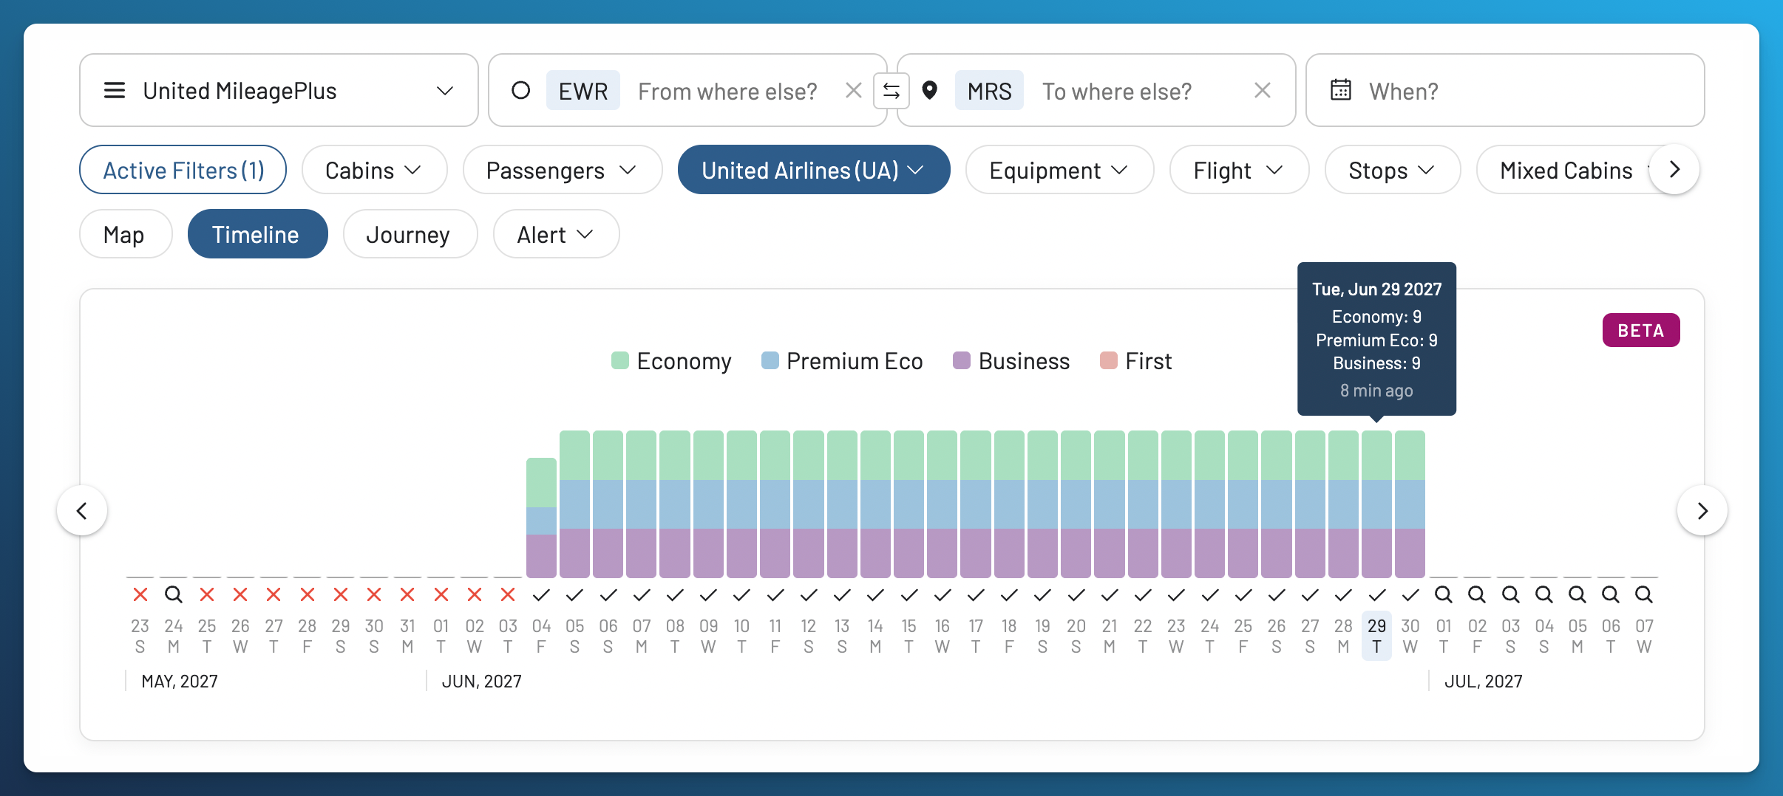Image resolution: width=1783 pixels, height=796 pixels.
Task: Click the EWR airport chip
Action: point(583,91)
